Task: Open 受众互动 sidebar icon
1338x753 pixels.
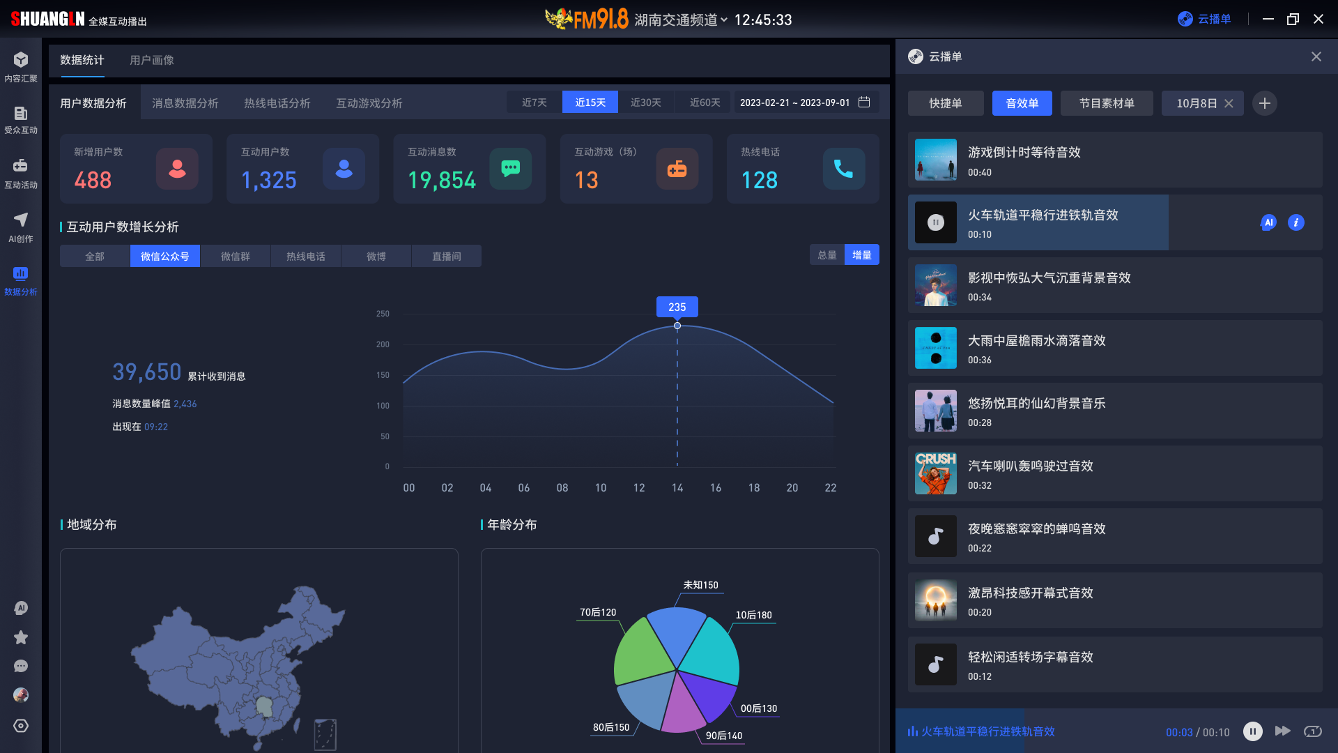Action: click(x=21, y=120)
